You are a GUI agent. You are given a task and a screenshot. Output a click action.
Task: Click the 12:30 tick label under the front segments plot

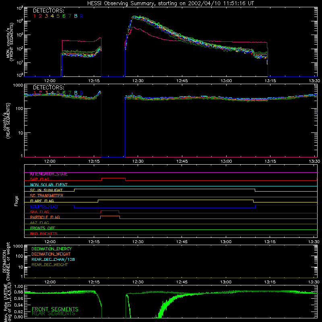coord(138,81)
